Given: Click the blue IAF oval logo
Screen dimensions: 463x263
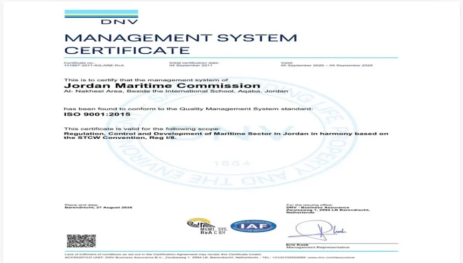Looking at the screenshot, I should [254, 226].
